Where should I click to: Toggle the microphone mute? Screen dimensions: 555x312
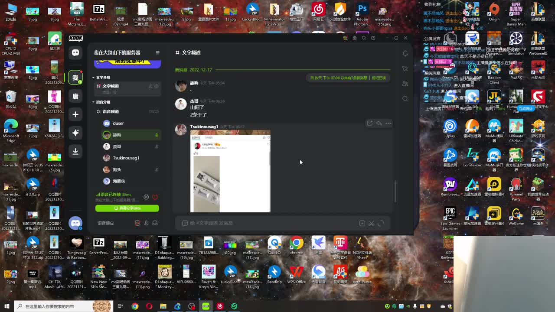(x=146, y=223)
